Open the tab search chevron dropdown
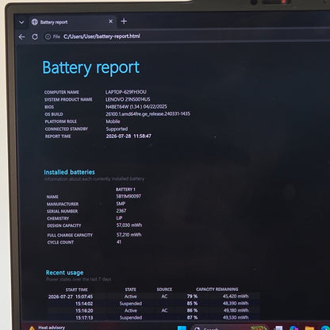This screenshot has height=330, width=330. 21,22
